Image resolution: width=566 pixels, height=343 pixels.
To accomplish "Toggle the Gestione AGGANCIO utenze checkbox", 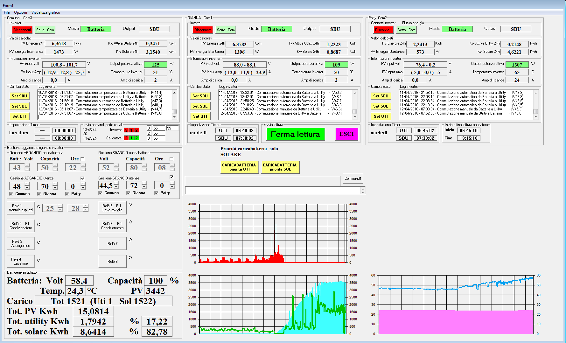I will pos(82,178).
